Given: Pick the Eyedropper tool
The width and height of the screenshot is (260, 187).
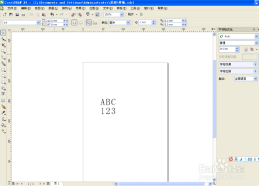Looking at the screenshot, I should (3, 113).
